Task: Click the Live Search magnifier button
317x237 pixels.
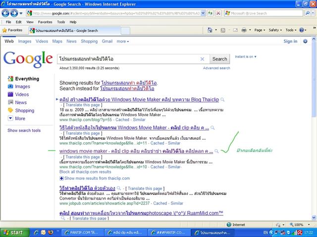Action: point(307,13)
